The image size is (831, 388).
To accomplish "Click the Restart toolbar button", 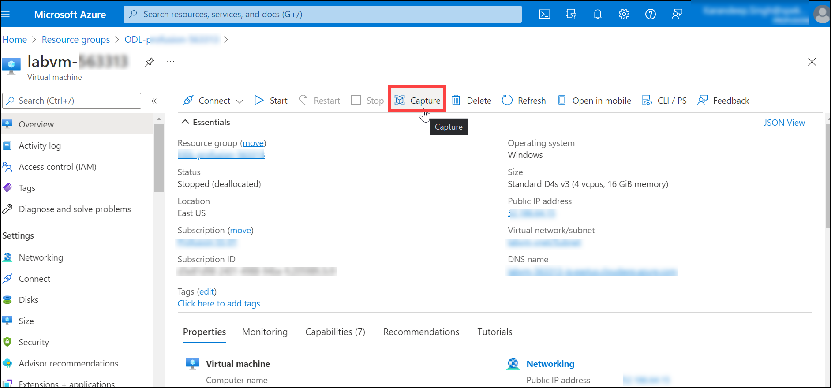I will (320, 101).
